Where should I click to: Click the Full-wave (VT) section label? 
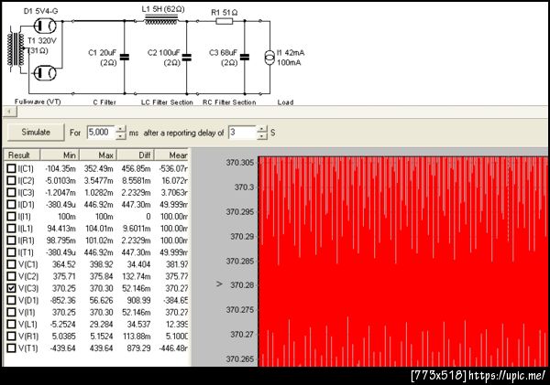tap(38, 102)
